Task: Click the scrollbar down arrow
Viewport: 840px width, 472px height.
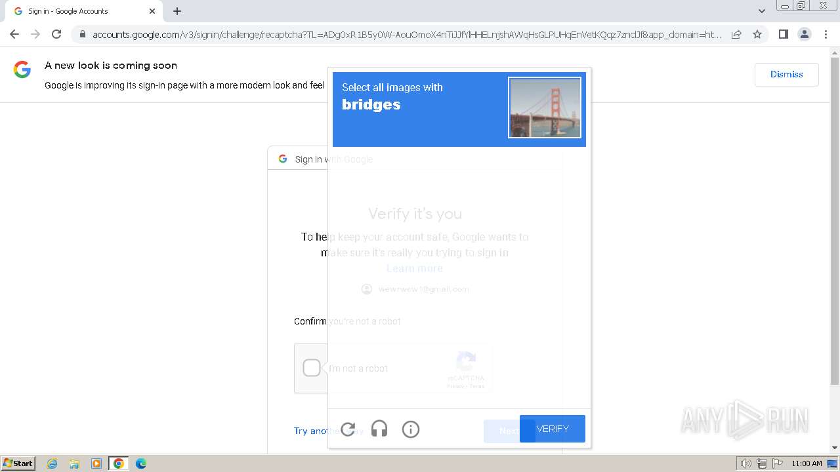Action: [835, 448]
